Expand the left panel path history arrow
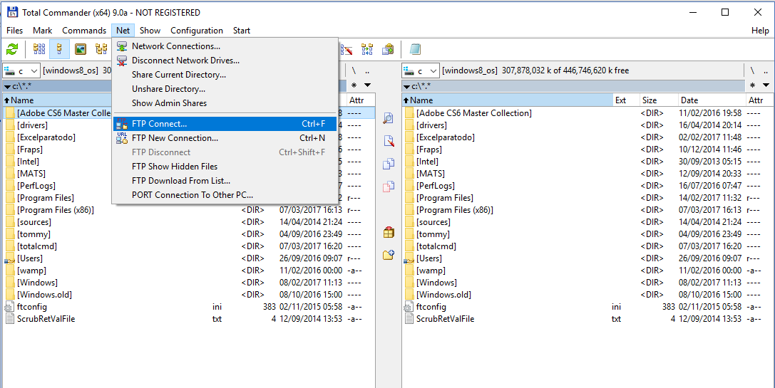The height and width of the screenshot is (388, 775). [7, 86]
